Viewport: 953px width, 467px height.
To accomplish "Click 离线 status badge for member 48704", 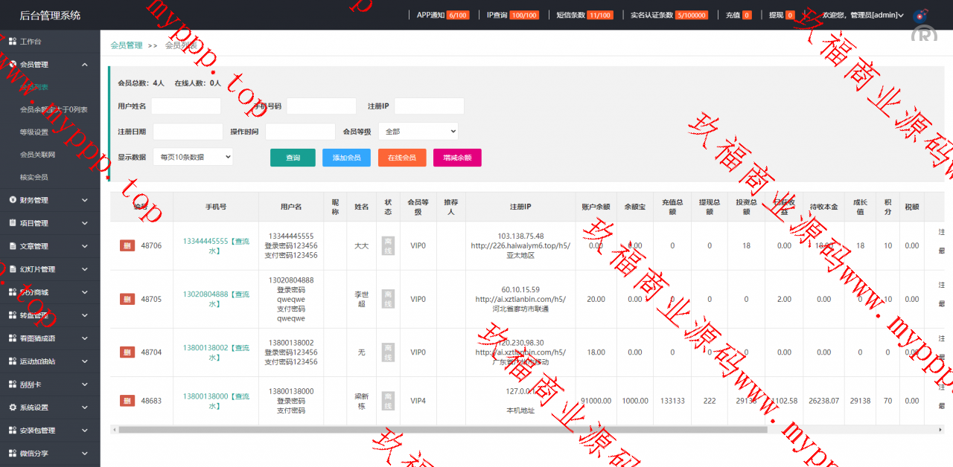I will tap(388, 352).
